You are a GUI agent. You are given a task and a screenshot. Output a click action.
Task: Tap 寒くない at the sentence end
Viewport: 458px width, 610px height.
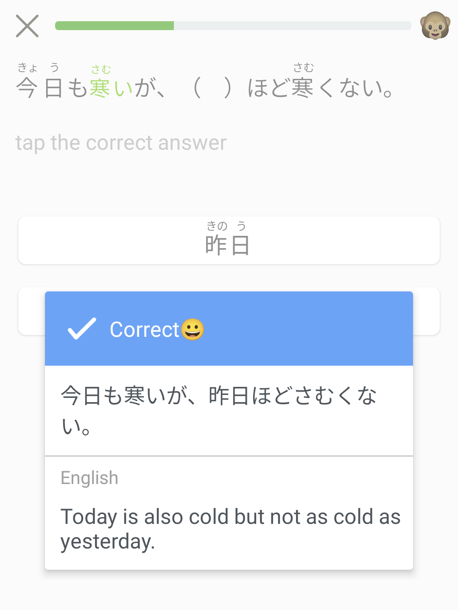pos(343,88)
